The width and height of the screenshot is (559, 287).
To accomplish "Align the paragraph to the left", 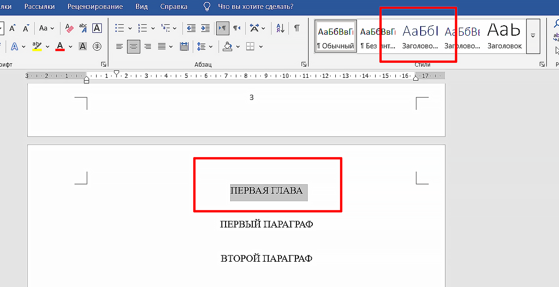I will tap(120, 46).
